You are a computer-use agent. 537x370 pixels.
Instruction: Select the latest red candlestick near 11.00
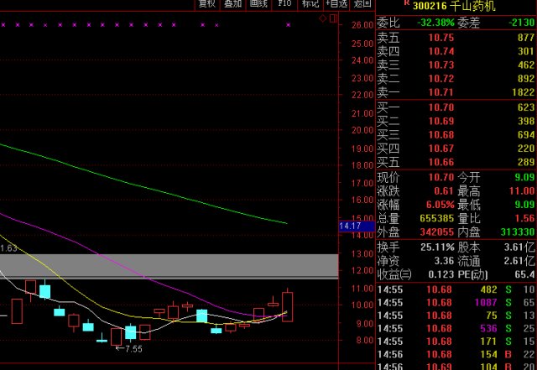(x=287, y=306)
